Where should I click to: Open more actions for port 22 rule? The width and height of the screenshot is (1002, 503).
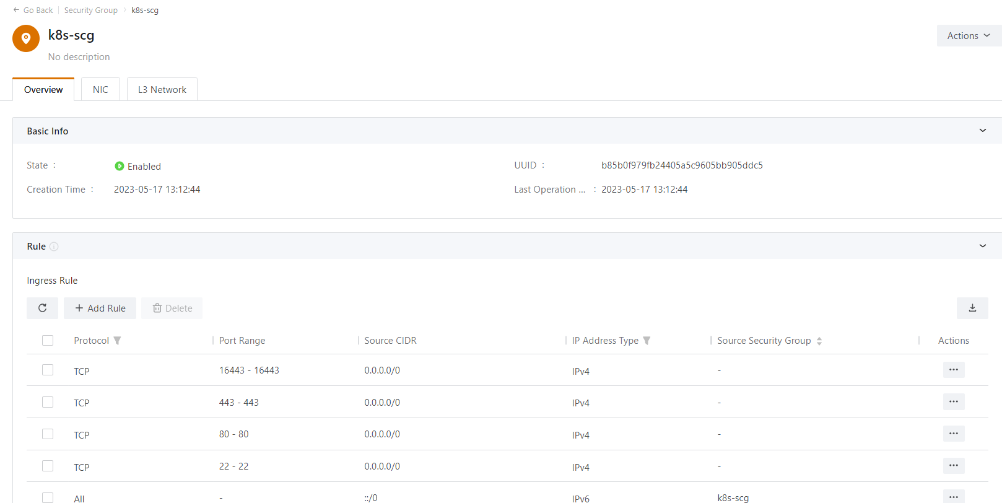click(x=953, y=466)
